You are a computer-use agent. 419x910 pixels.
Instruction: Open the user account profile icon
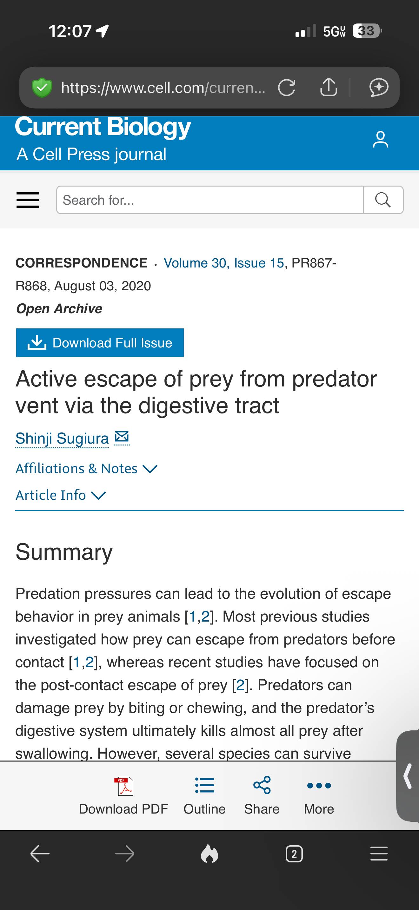[381, 140]
